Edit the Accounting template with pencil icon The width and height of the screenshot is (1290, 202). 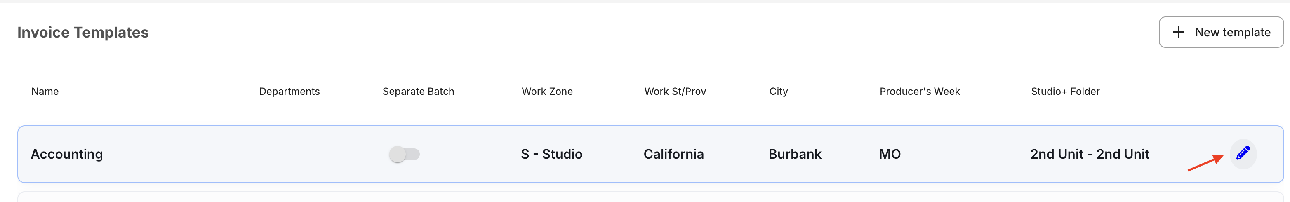click(1243, 153)
